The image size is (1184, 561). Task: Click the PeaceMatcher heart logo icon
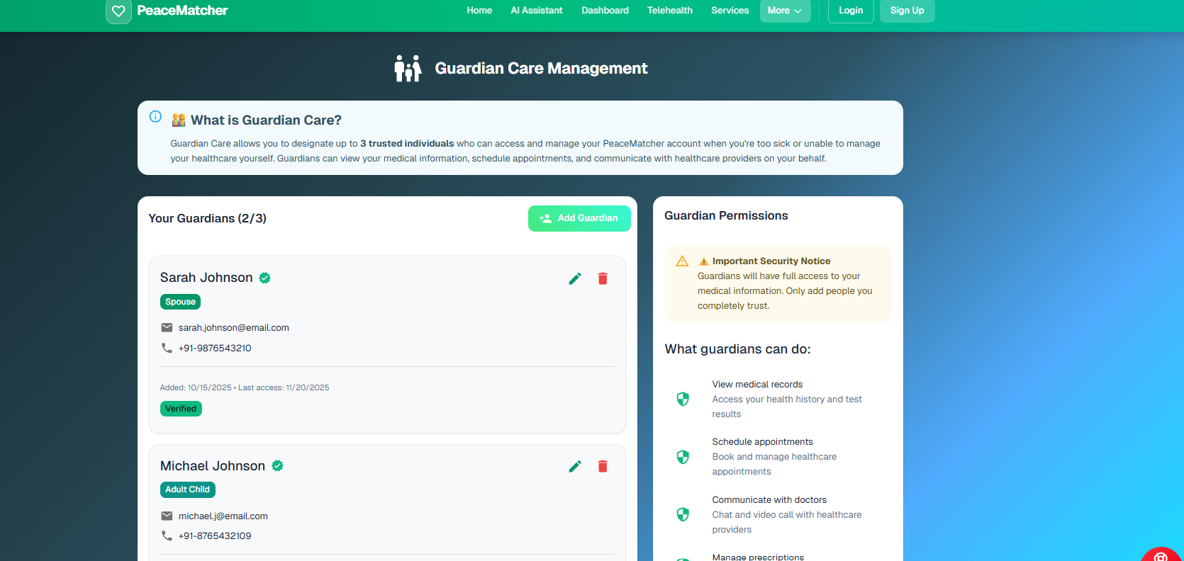118,11
